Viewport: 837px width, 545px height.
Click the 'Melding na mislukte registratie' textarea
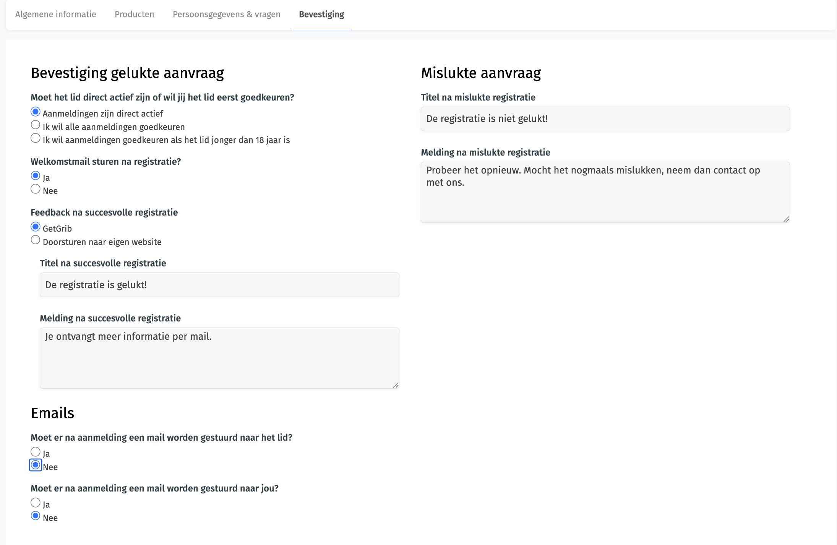point(605,192)
